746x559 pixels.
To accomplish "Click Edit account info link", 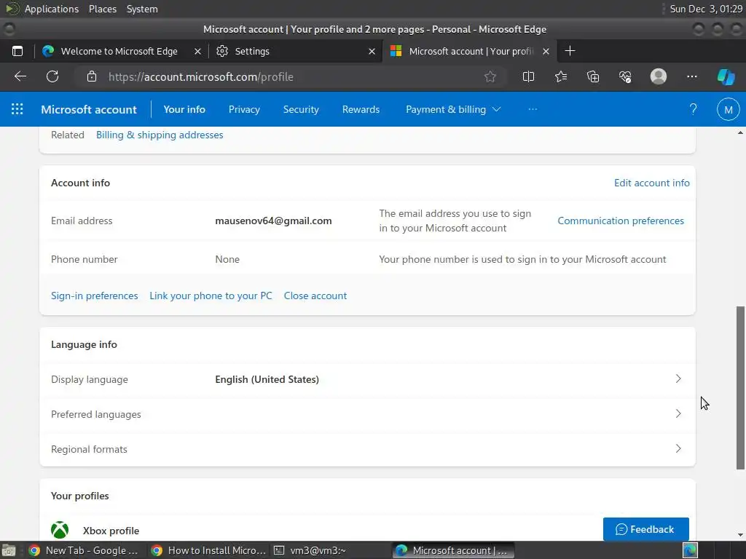I will [x=652, y=183].
